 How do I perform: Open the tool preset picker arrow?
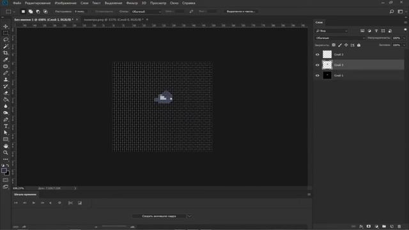point(14,11)
